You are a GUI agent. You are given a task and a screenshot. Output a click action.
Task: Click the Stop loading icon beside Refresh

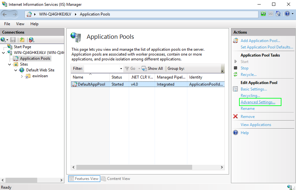(x=271, y=14)
